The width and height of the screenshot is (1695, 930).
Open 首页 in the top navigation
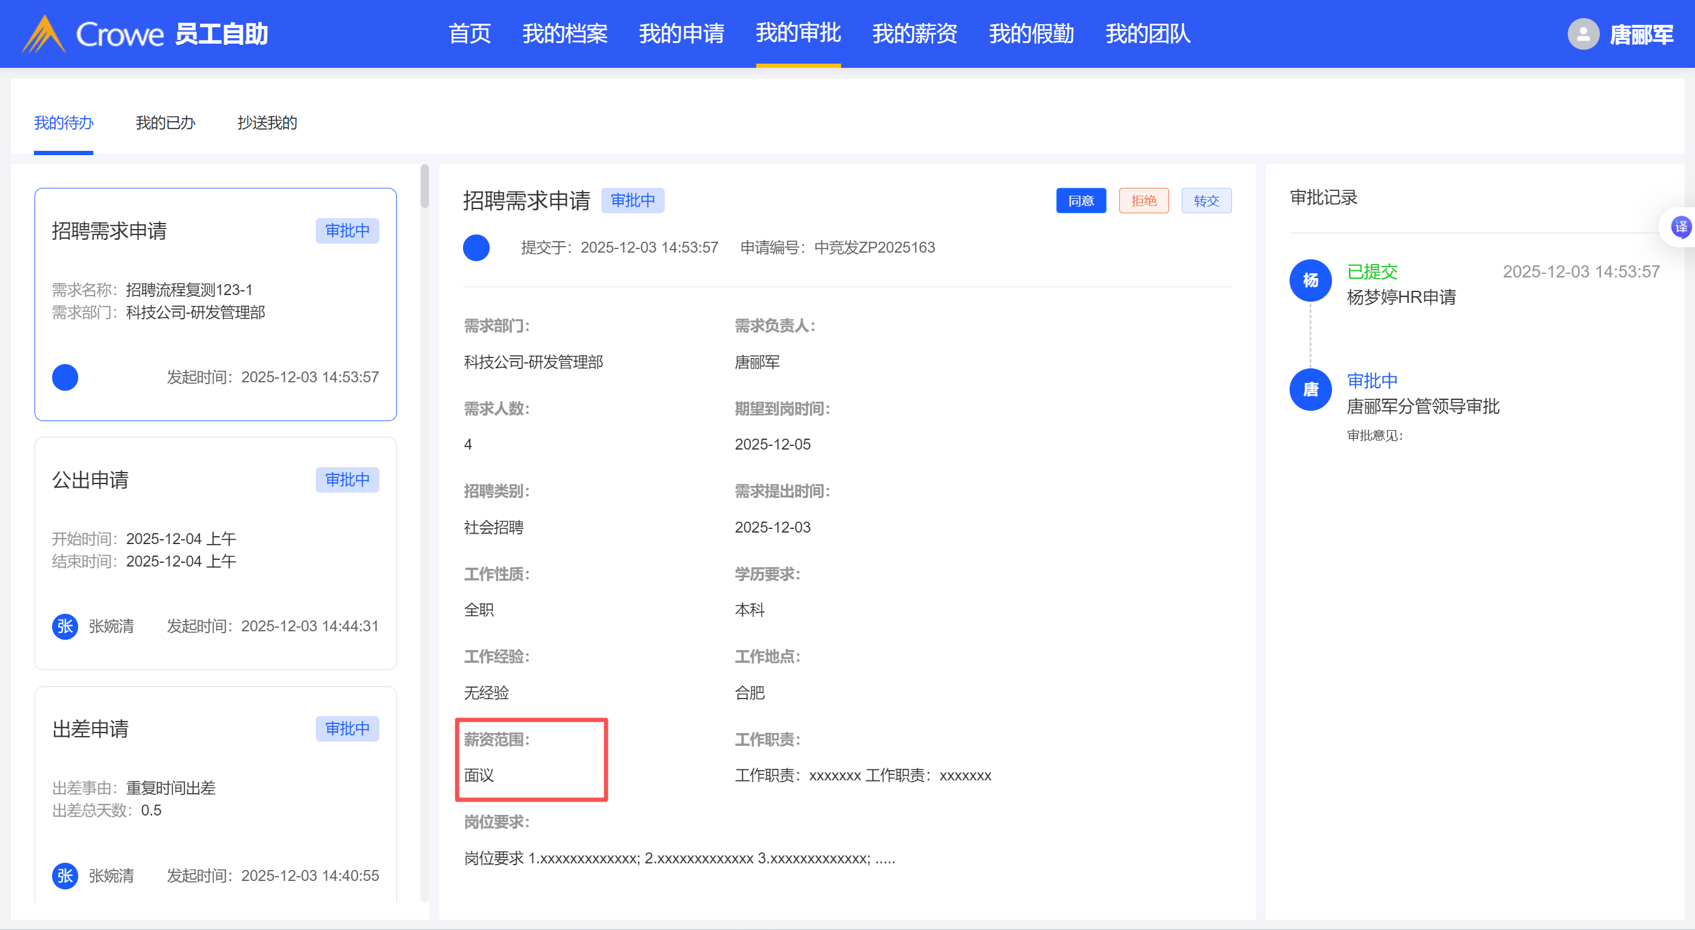pyautogui.click(x=469, y=33)
